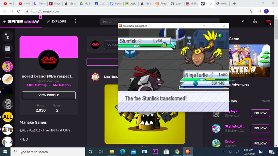Screen dimensions: 278x156
Task: Advance the Pokemon Insurgence battle message
Action: click(173, 101)
